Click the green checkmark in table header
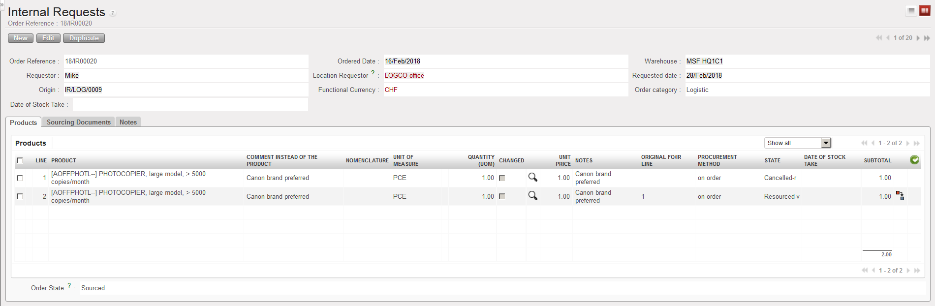 pos(914,160)
